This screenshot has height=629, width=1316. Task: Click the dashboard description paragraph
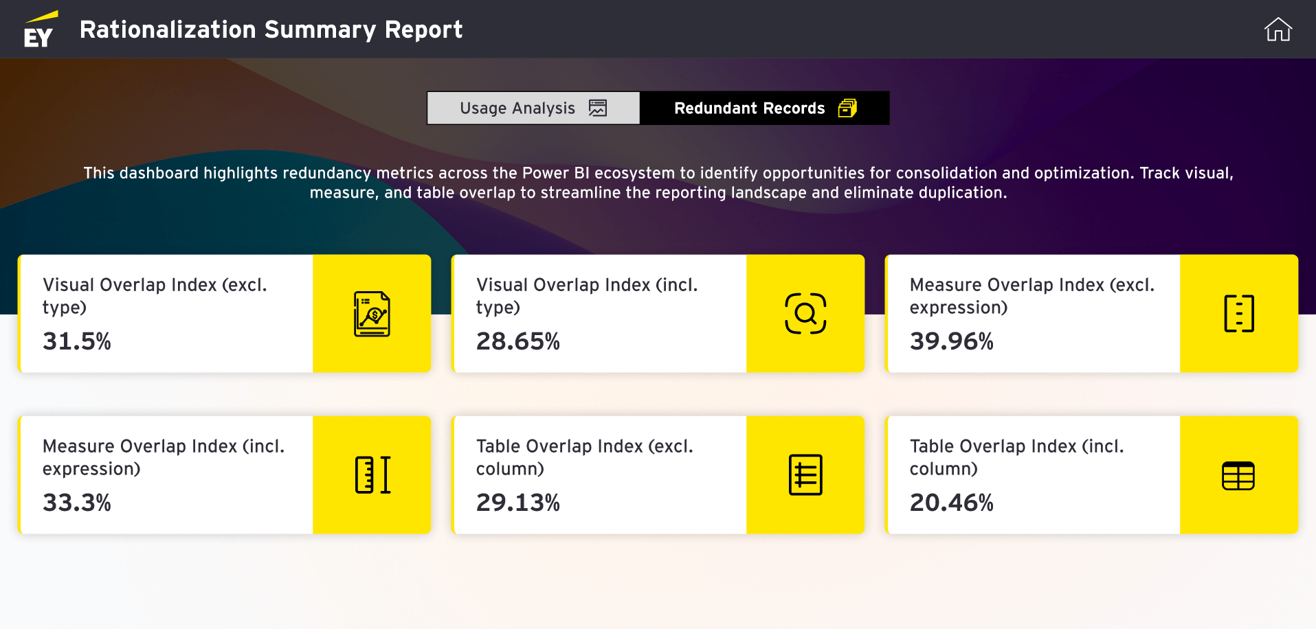point(658,183)
